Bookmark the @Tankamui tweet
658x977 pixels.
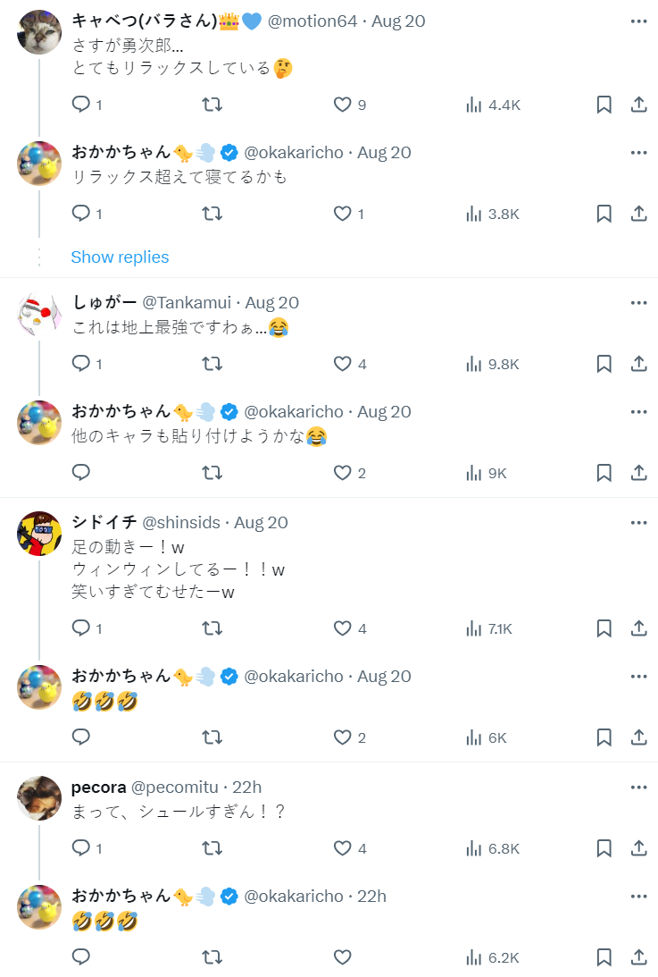(604, 364)
